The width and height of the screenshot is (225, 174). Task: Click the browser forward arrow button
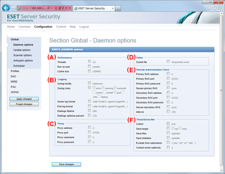tap(13, 8)
